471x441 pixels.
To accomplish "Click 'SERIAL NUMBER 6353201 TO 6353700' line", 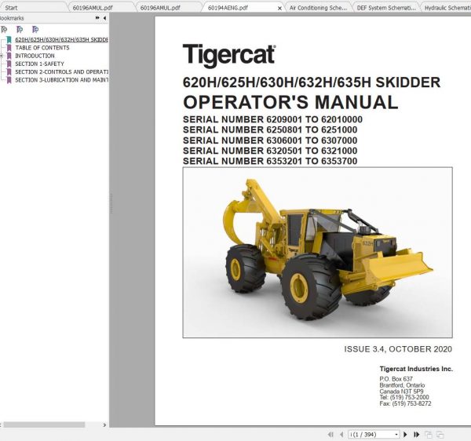I will pos(270,161).
